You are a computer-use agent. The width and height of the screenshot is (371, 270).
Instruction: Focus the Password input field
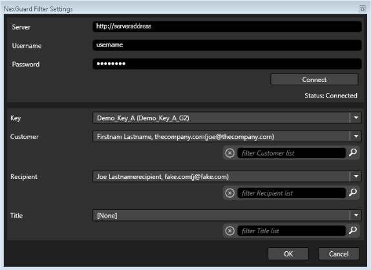pyautogui.click(x=227, y=63)
